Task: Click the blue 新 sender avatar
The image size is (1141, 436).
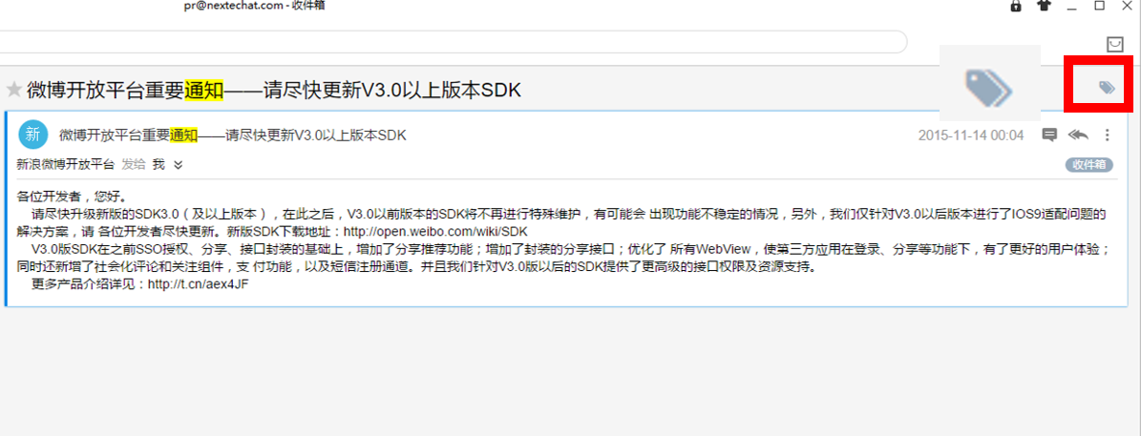Action: (x=32, y=135)
